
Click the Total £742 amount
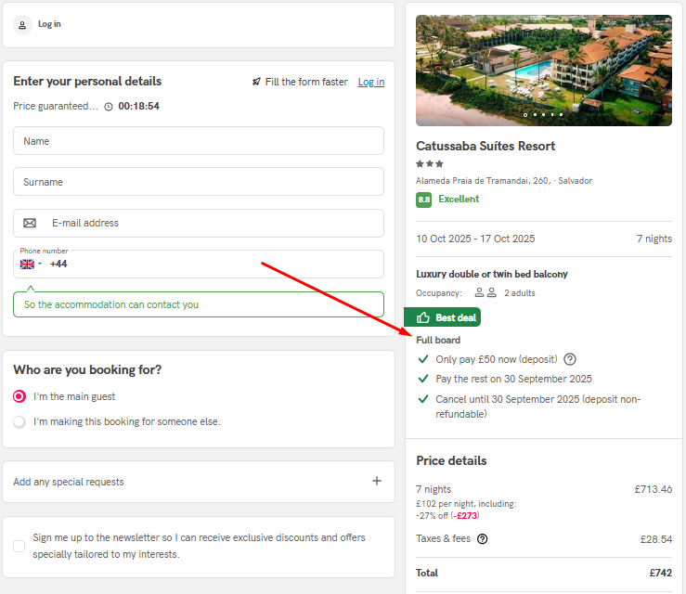click(x=661, y=573)
